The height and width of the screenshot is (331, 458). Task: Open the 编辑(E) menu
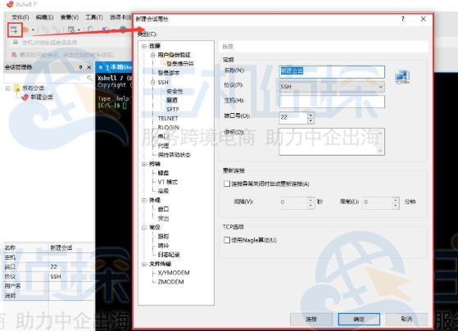pyautogui.click(x=44, y=17)
